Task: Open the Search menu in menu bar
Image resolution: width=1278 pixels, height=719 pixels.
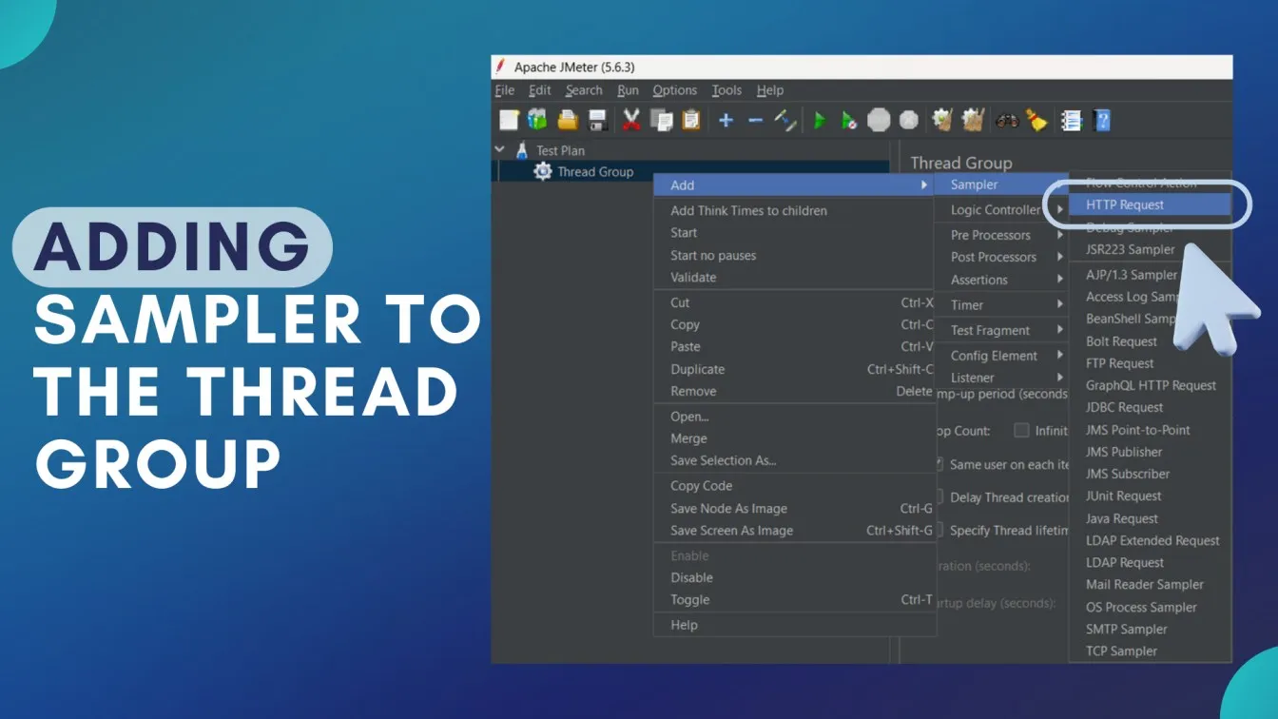Action: point(584,90)
